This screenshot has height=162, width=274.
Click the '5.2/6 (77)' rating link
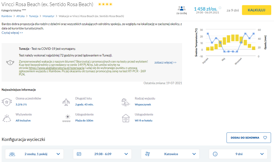(21, 104)
